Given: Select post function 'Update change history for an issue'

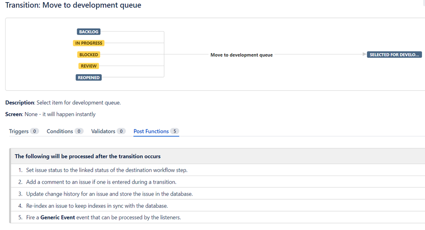Looking at the screenshot, I should [218, 194].
